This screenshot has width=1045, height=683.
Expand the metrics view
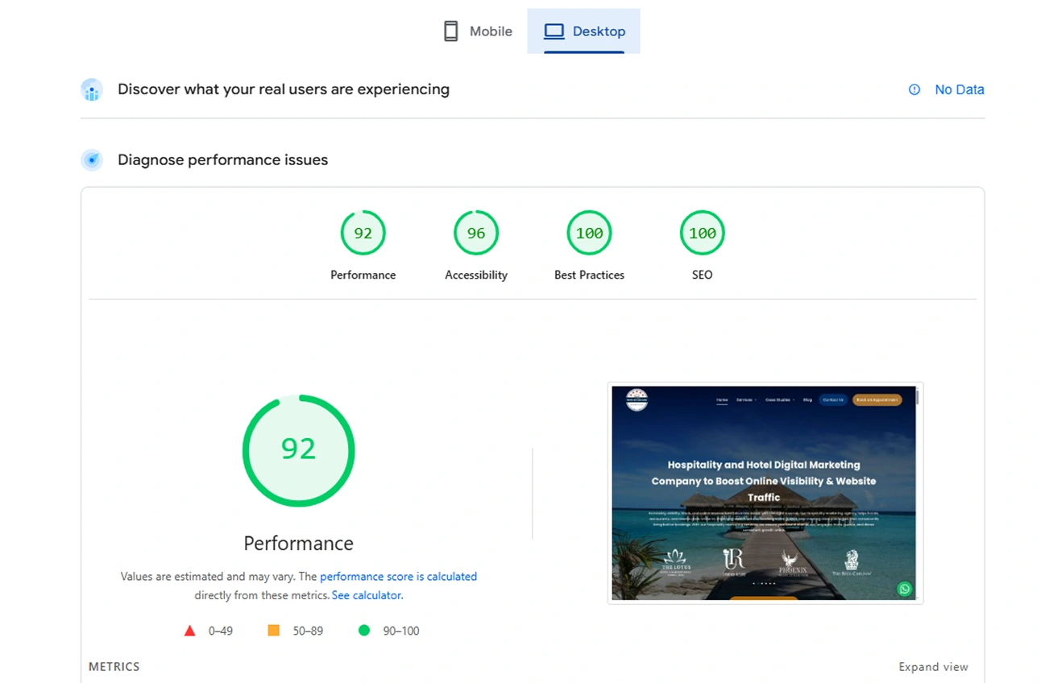coord(933,667)
